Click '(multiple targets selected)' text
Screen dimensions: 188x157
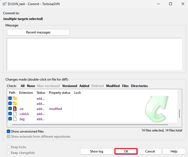point(23,19)
